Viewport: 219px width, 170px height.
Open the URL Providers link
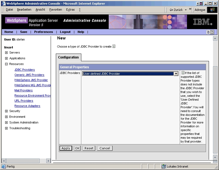(x=24, y=101)
